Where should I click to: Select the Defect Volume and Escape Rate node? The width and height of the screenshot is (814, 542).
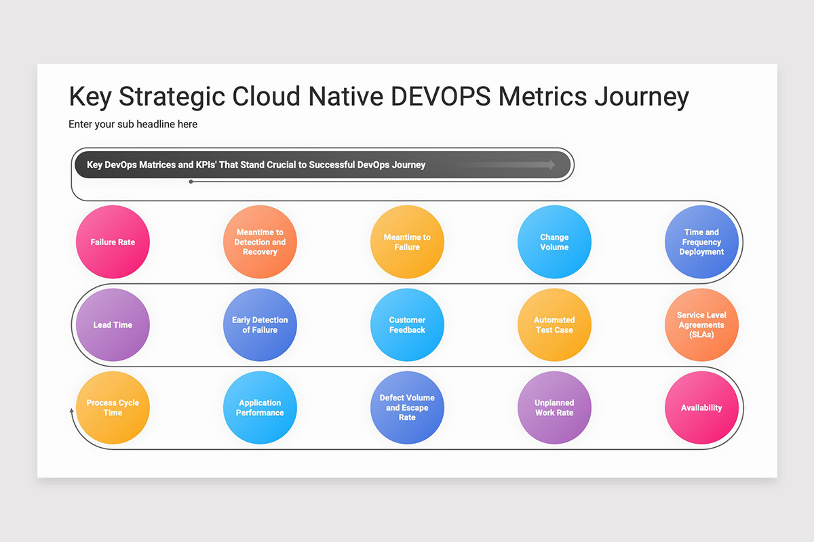pyautogui.click(x=407, y=407)
